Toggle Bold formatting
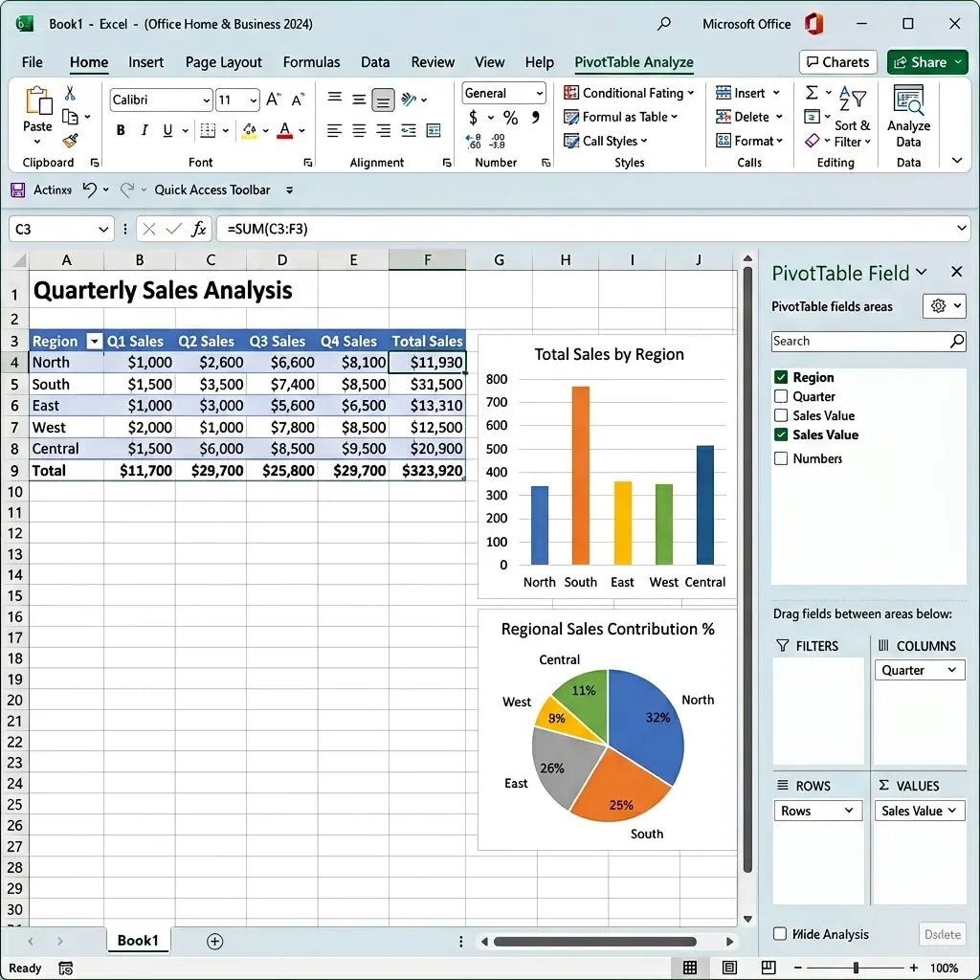Image resolution: width=980 pixels, height=980 pixels. click(x=121, y=130)
